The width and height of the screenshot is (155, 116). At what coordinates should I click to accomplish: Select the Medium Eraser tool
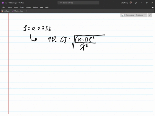[18, 11]
